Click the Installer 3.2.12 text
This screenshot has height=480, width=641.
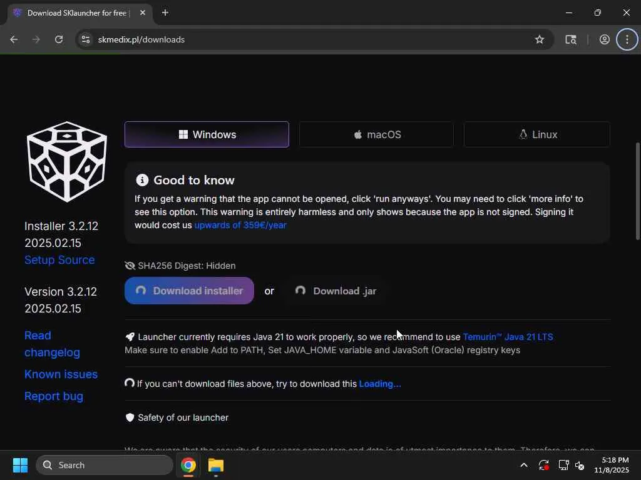(x=61, y=226)
